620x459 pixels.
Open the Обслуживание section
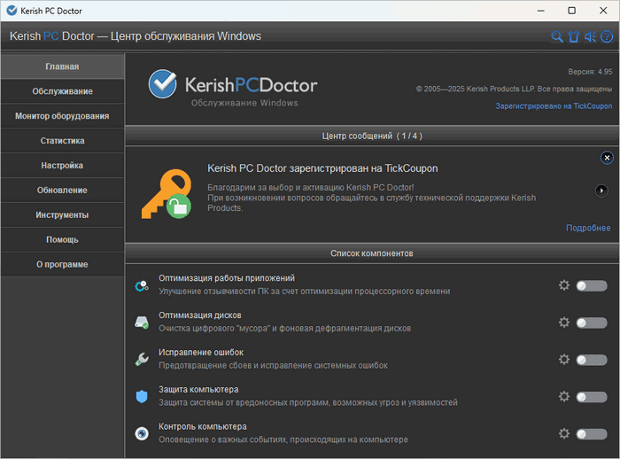[x=63, y=91]
